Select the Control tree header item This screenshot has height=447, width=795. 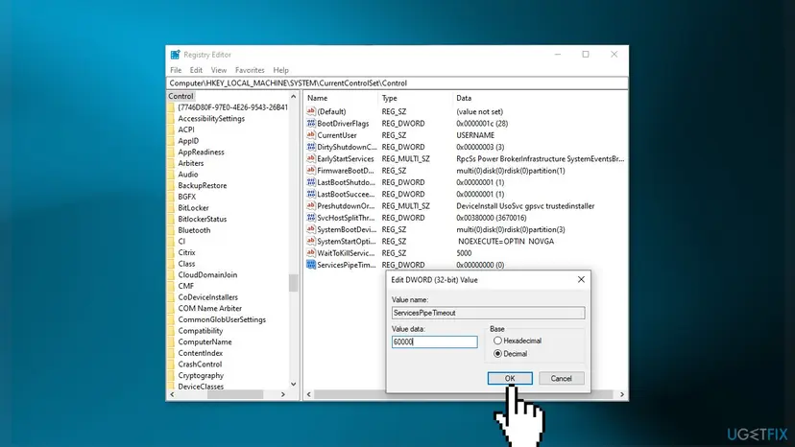181,96
